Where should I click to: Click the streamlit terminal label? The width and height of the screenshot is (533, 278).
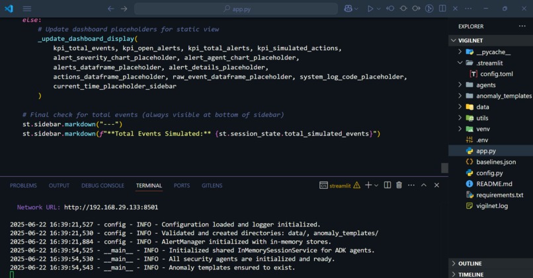[x=340, y=186]
